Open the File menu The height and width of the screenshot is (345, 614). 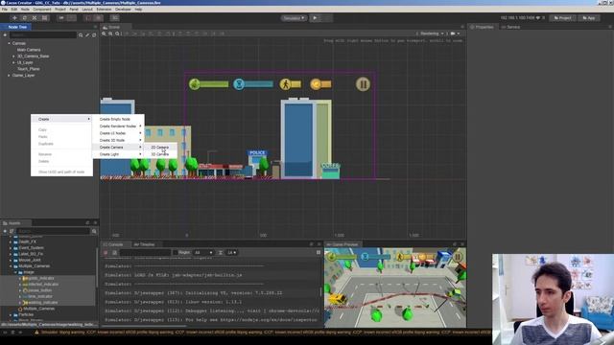coord(5,9)
